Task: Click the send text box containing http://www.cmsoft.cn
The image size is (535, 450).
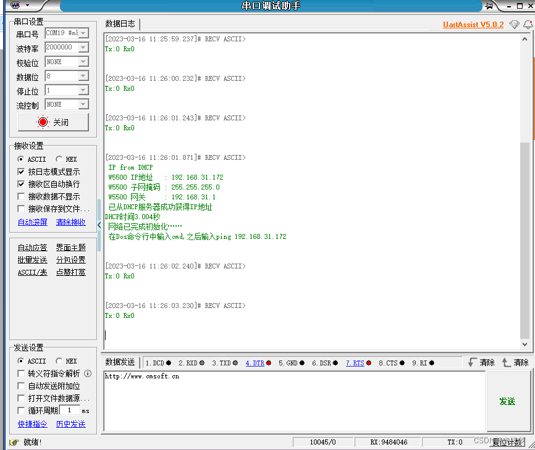Action: click(x=295, y=401)
